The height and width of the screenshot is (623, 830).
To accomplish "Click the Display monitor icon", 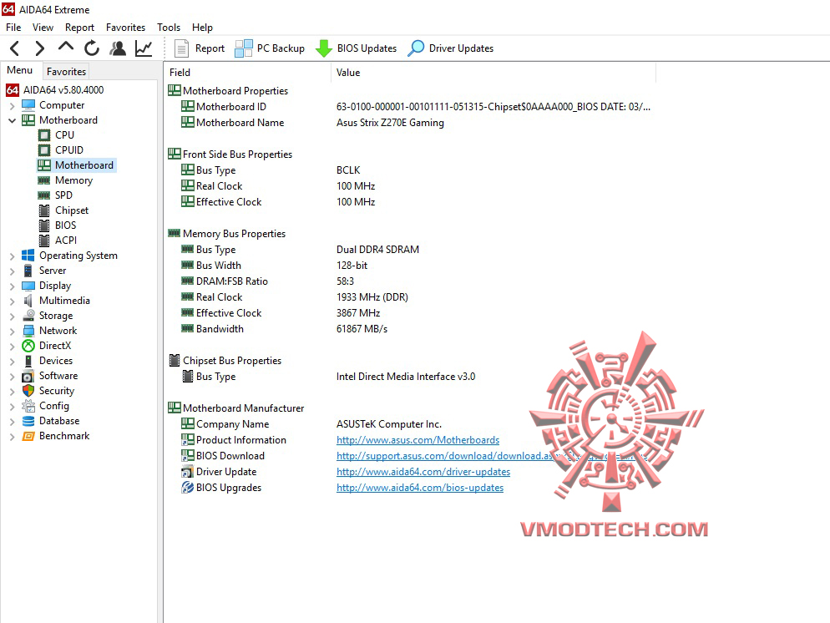I will click(x=28, y=286).
